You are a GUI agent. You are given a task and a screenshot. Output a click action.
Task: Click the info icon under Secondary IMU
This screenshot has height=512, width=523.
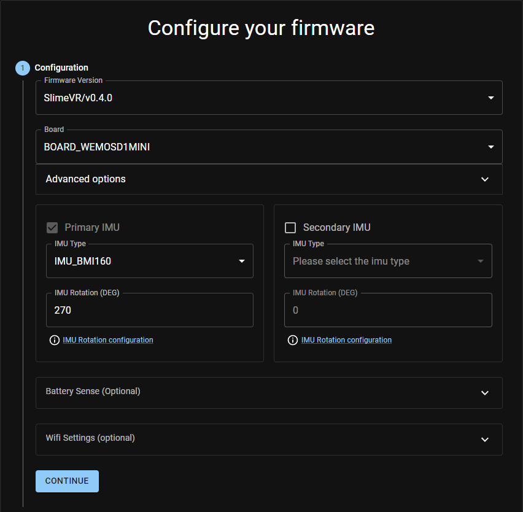[292, 340]
